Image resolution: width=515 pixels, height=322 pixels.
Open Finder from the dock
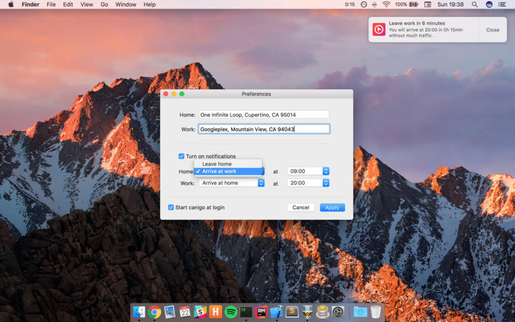[x=139, y=312]
